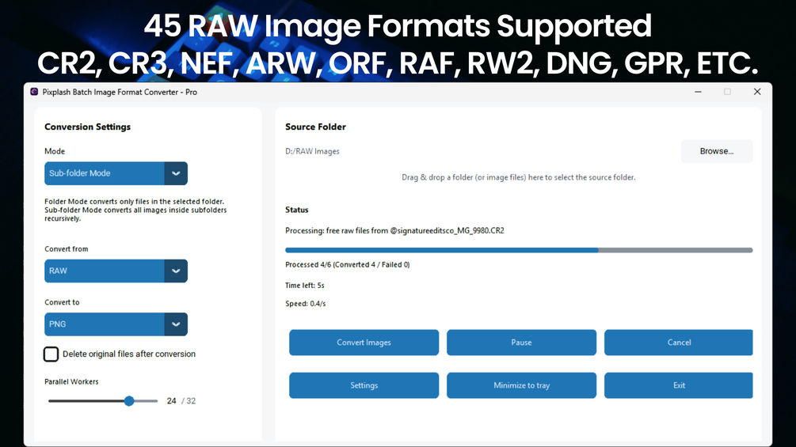The image size is (796, 447).
Task: Click the Speed: 0.4/s text
Action: click(305, 304)
